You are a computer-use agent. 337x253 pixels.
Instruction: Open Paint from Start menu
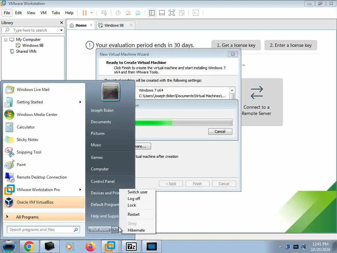click(44, 165)
